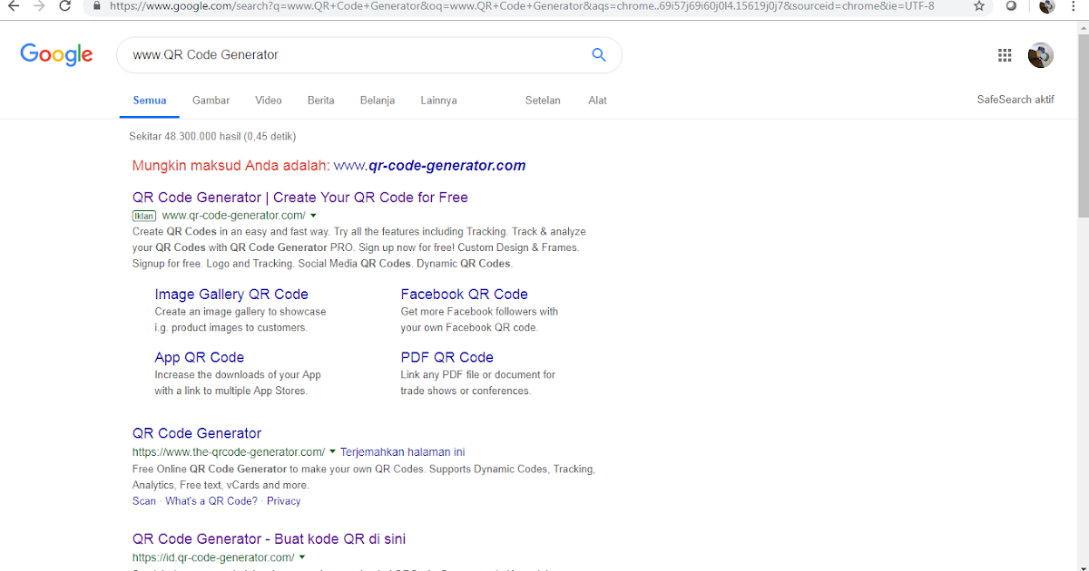This screenshot has width=1089, height=571.
Task: Click the browser extension circle icon
Action: 1012,5
